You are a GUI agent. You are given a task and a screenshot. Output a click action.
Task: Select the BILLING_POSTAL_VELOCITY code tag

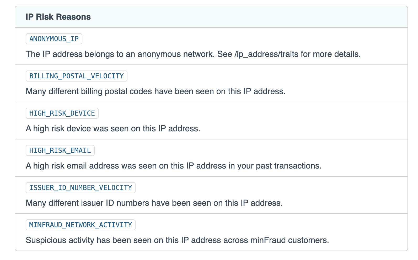[x=77, y=76]
